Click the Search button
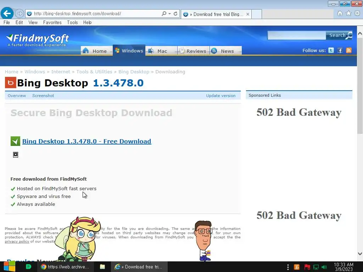Viewport: 363px width, 272px height. click(x=339, y=35)
